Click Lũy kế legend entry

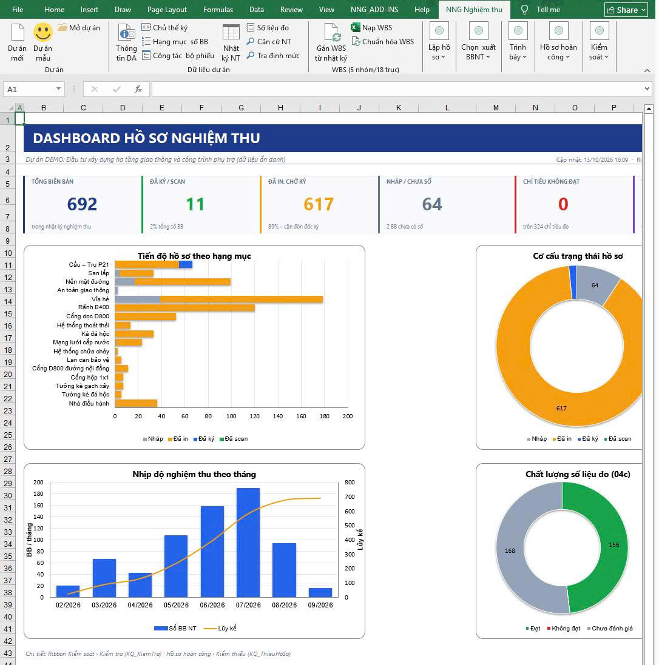(x=220, y=628)
